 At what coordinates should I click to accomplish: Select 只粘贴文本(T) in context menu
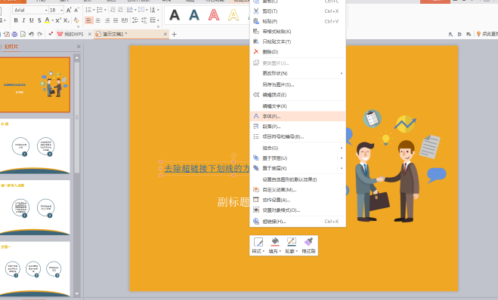click(x=298, y=41)
